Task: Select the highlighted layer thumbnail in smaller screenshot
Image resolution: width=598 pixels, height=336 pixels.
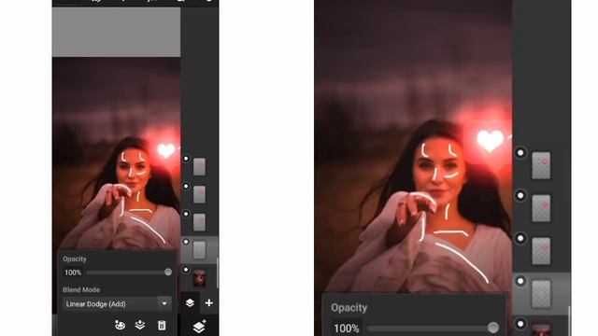Action: (199, 250)
